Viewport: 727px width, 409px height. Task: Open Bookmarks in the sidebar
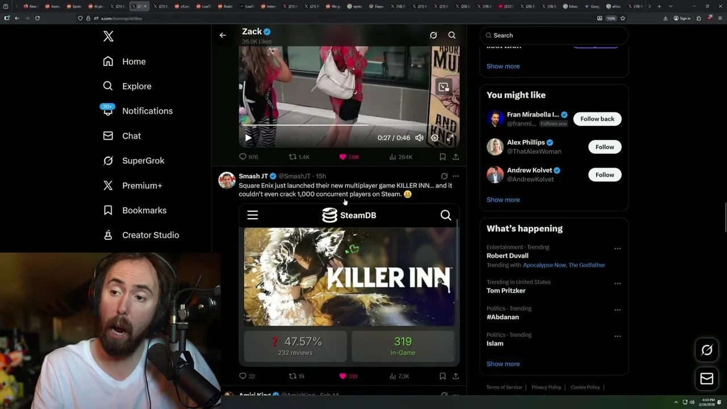pyautogui.click(x=135, y=210)
